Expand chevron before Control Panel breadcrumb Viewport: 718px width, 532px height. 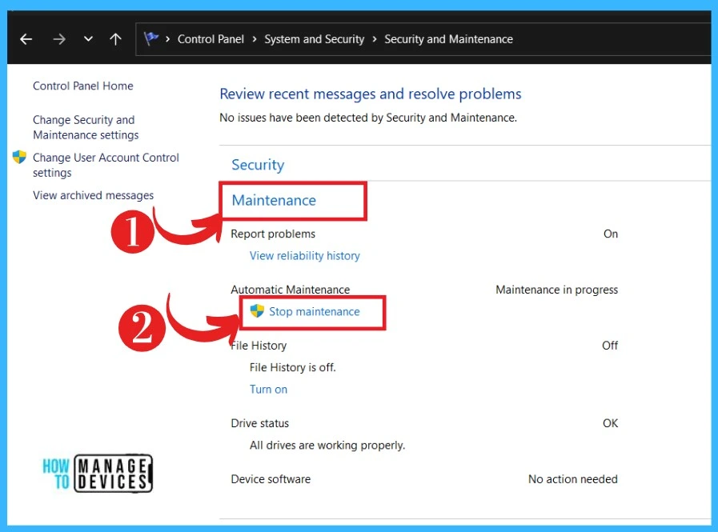point(167,39)
